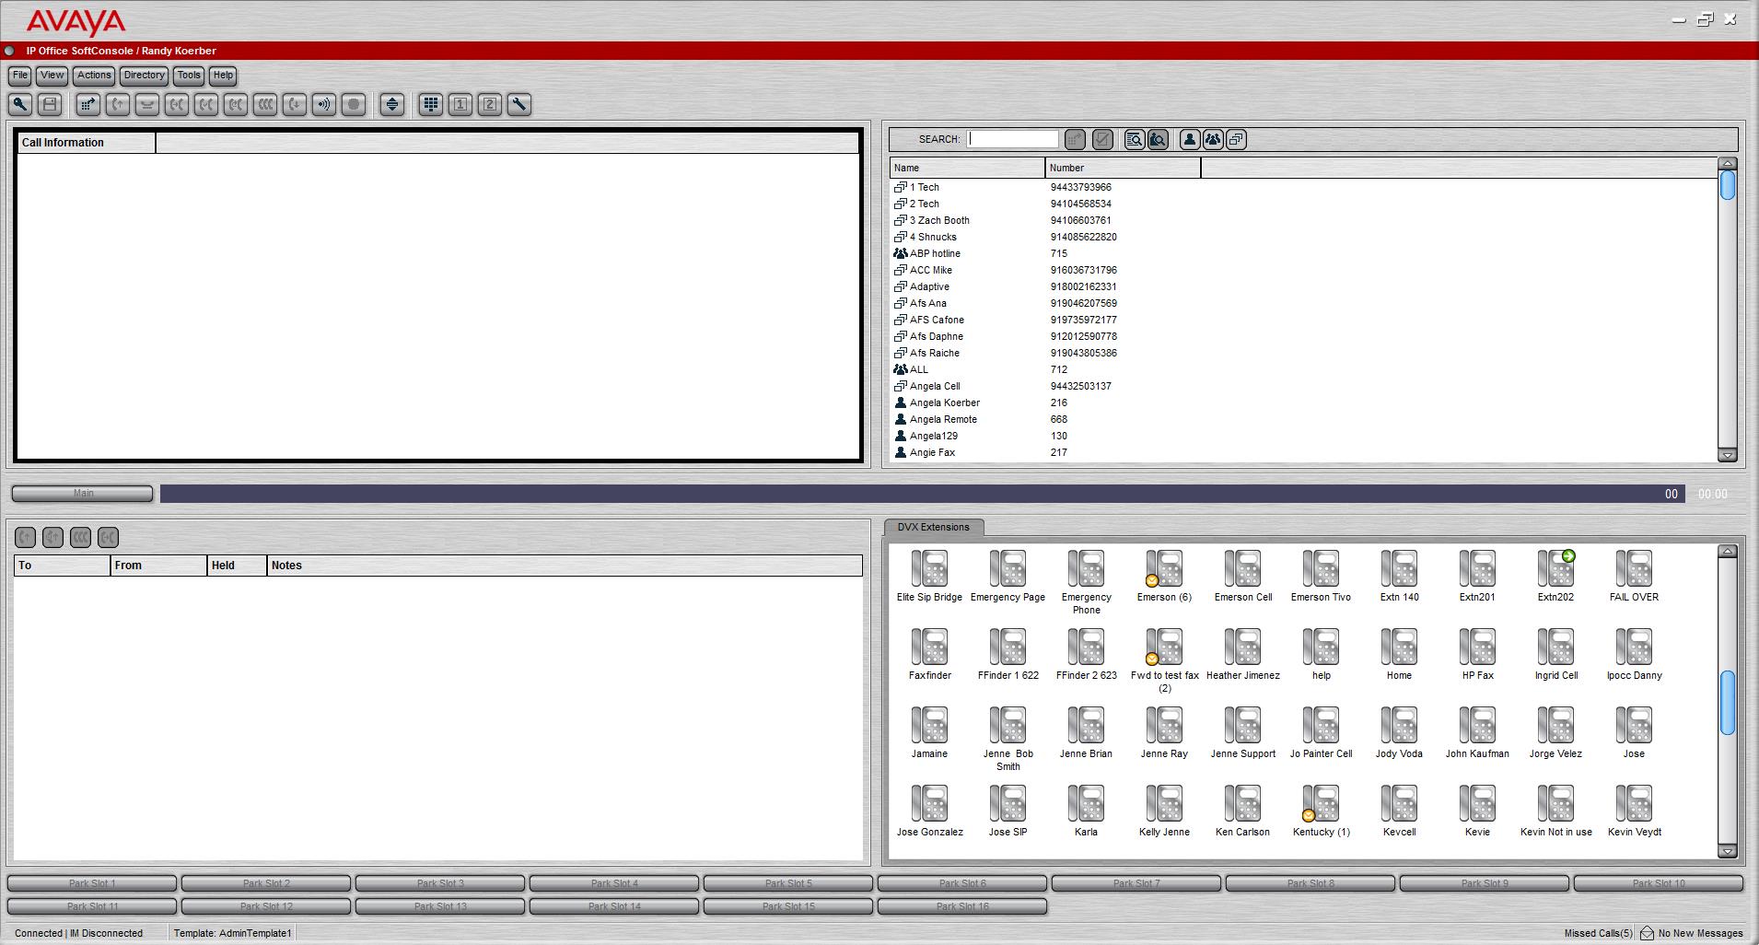This screenshot has height=945, width=1759.
Task: Click the directory SEARCH input field
Action: (1012, 139)
